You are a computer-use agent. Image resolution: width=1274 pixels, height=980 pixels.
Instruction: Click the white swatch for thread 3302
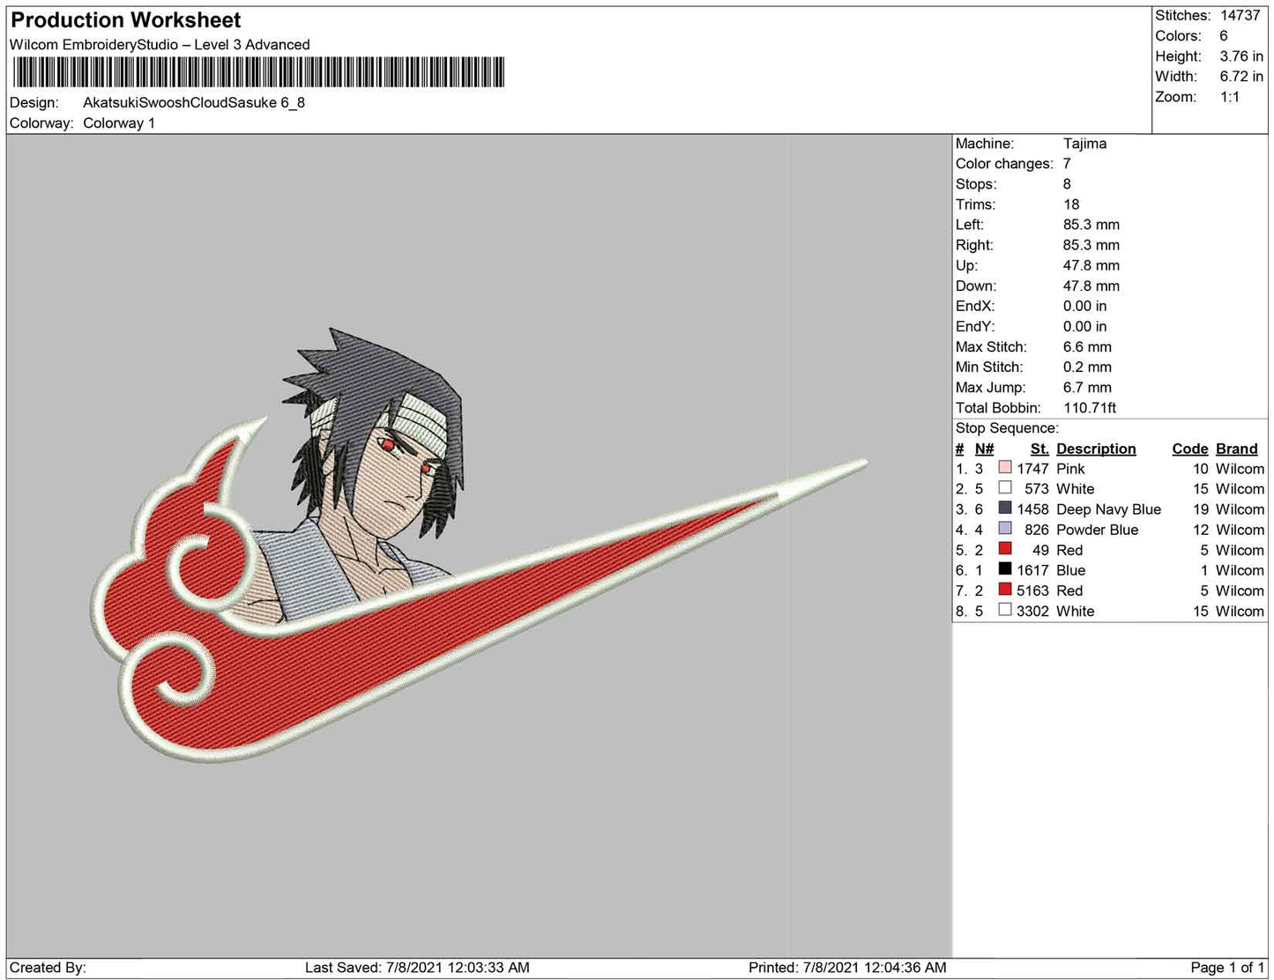1005,610
